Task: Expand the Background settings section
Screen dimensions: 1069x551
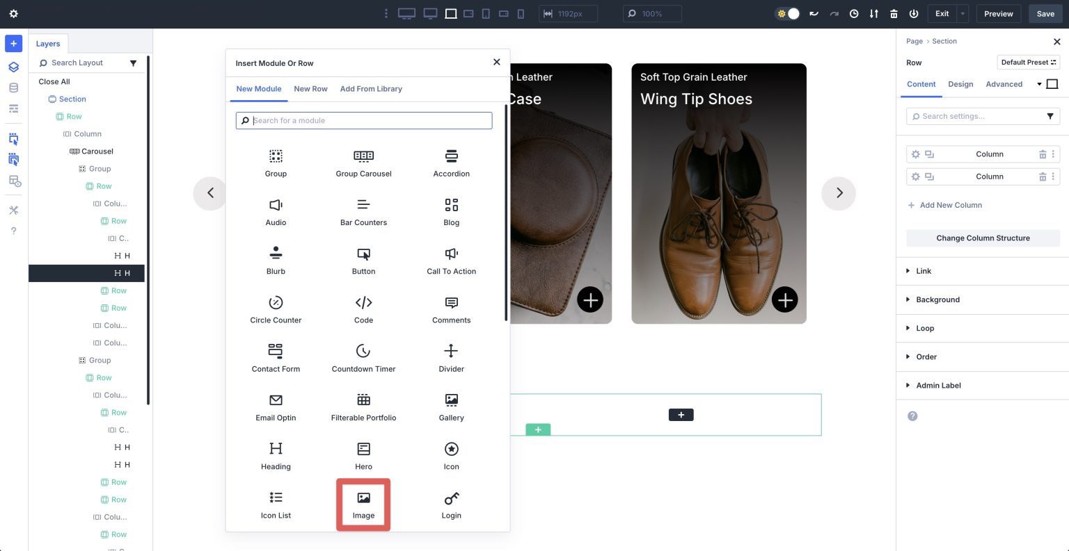Action: [937, 299]
